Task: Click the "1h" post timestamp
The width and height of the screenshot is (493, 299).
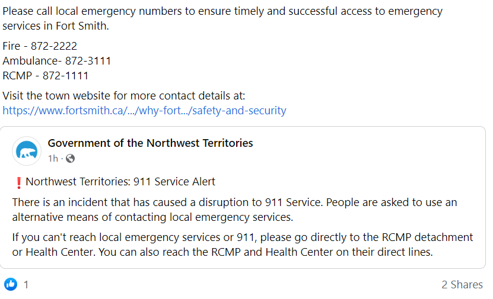Action: click(x=53, y=159)
